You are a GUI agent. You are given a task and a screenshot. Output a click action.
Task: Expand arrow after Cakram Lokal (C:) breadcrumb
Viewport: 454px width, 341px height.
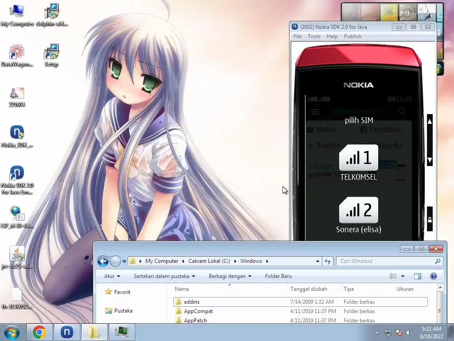[235, 261]
